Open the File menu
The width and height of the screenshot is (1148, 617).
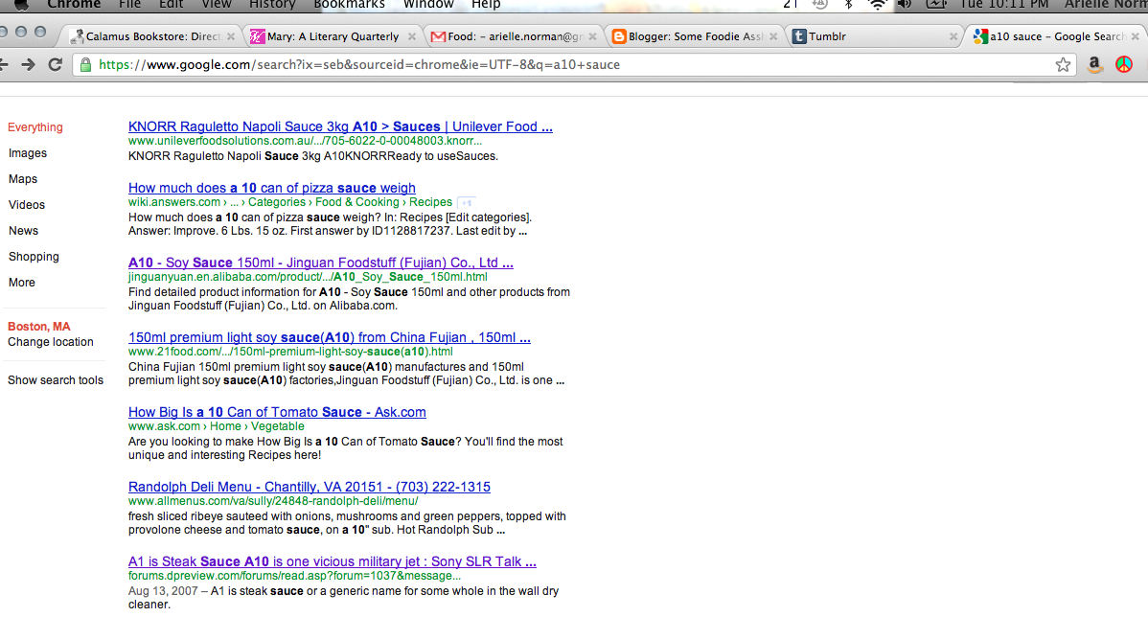pos(129,4)
